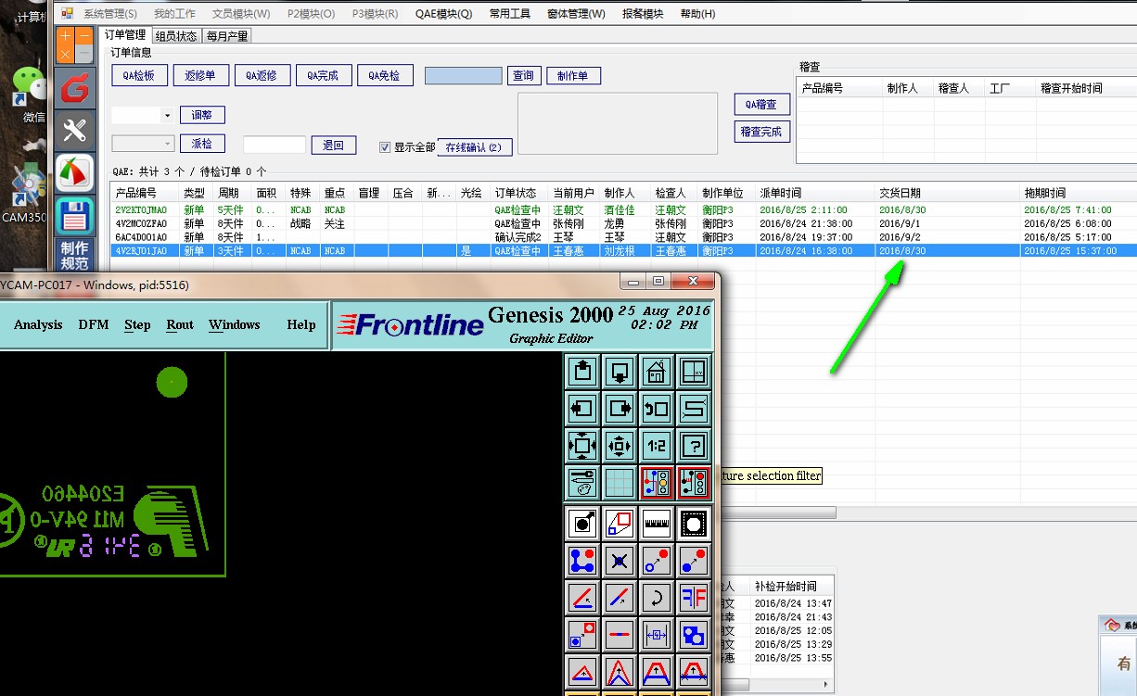Click the zoom out four-arrows expand icon
This screenshot has width=1137, height=696.
pos(583,445)
